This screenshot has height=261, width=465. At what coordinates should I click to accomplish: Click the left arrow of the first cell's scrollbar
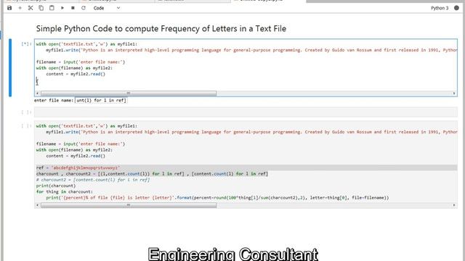pos(37,94)
